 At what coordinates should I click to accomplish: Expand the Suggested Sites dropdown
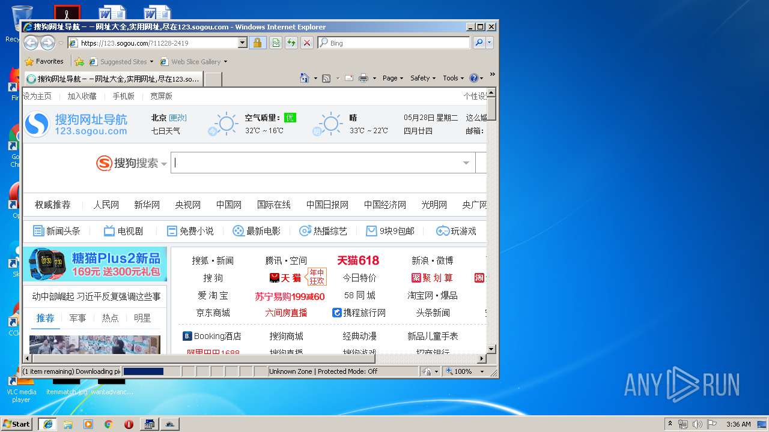pos(151,61)
